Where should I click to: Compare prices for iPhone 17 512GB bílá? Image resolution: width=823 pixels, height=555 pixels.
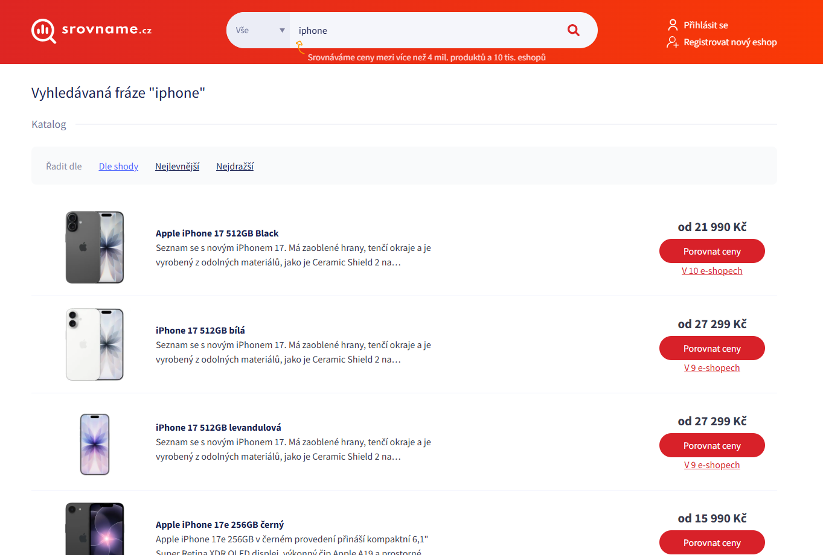tap(712, 348)
